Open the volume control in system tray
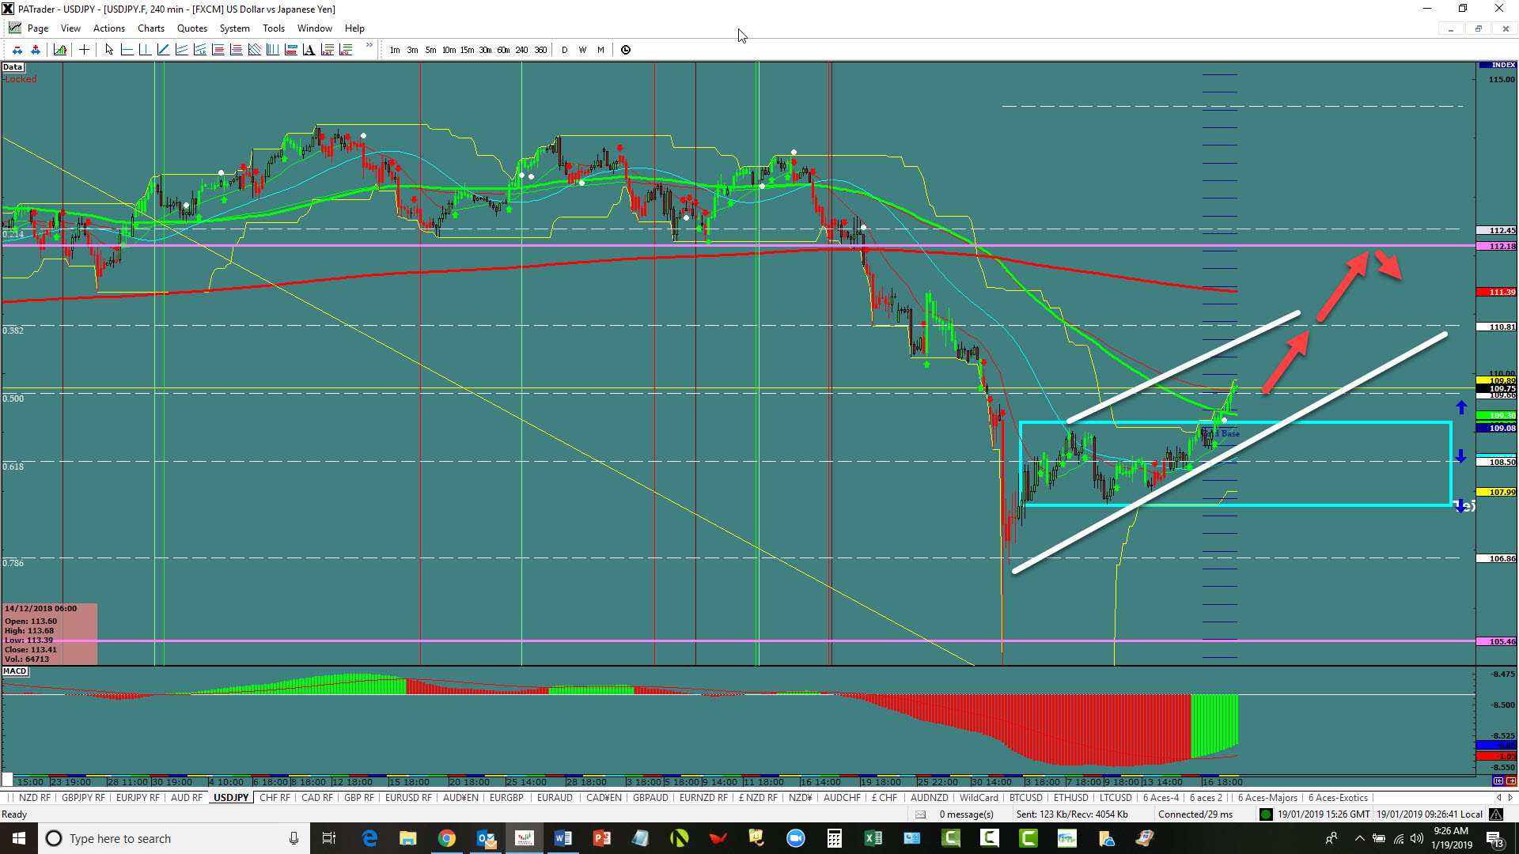This screenshot has width=1519, height=854. [x=1417, y=838]
